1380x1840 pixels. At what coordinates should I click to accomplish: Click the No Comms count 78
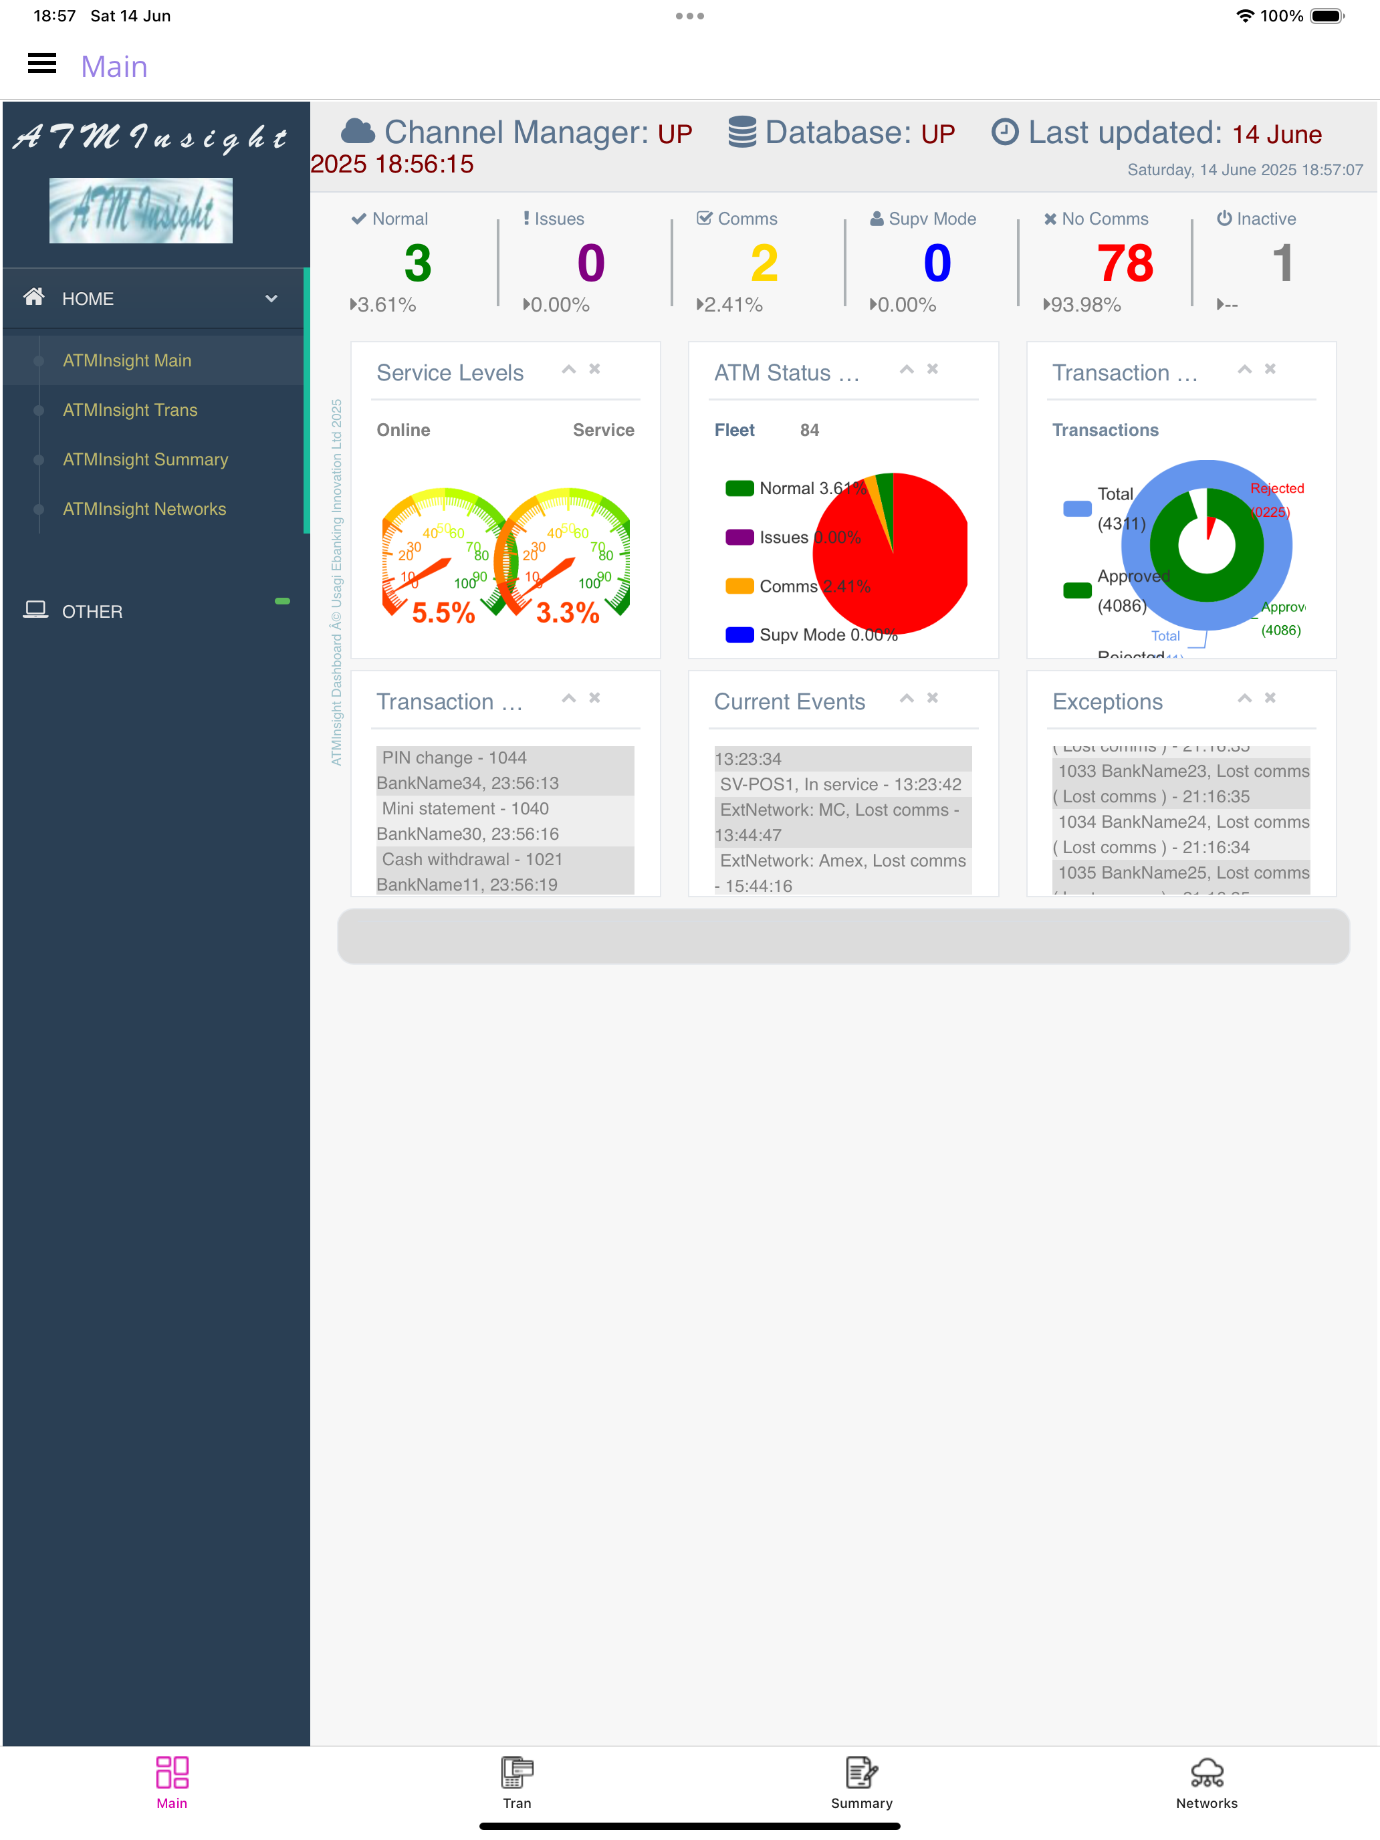coord(1125,263)
